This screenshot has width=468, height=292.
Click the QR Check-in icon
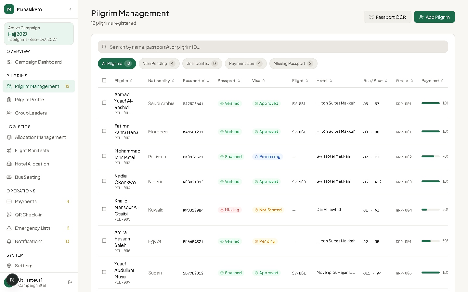tap(9, 215)
